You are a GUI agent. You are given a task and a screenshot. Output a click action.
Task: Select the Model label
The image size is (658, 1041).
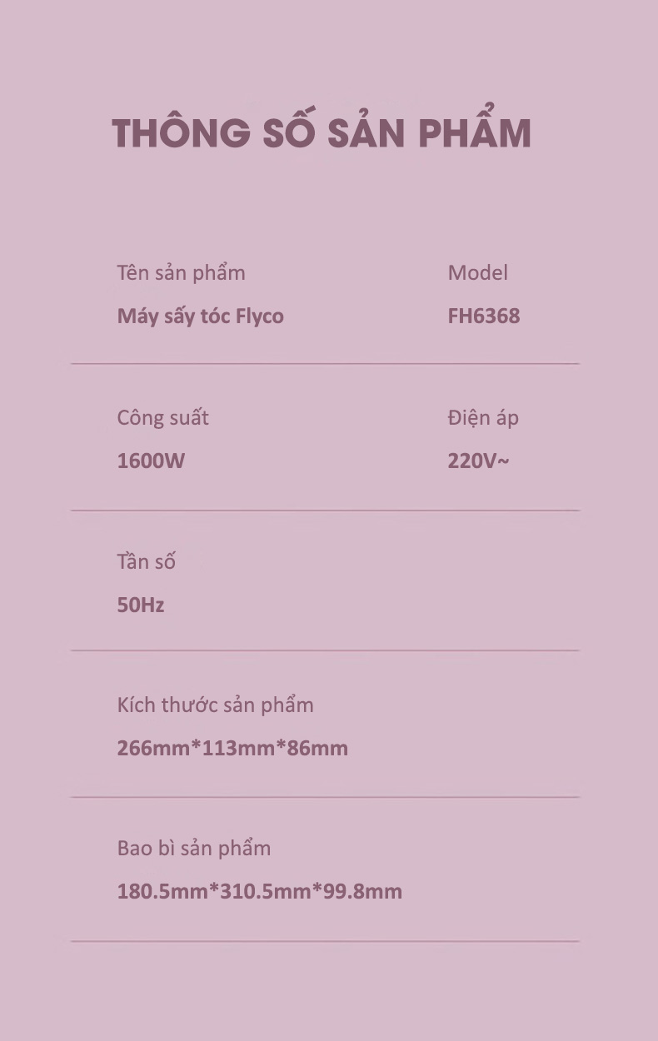pos(477,272)
